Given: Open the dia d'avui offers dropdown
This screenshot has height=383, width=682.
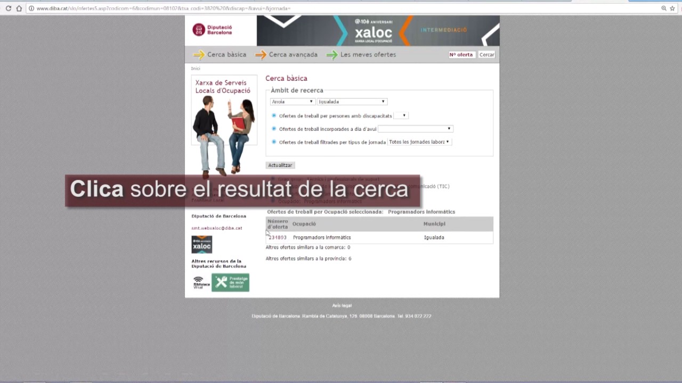Looking at the screenshot, I should point(415,129).
